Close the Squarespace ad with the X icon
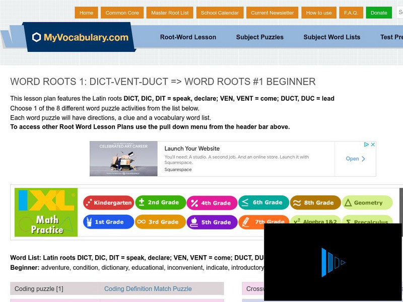 coord(373,144)
